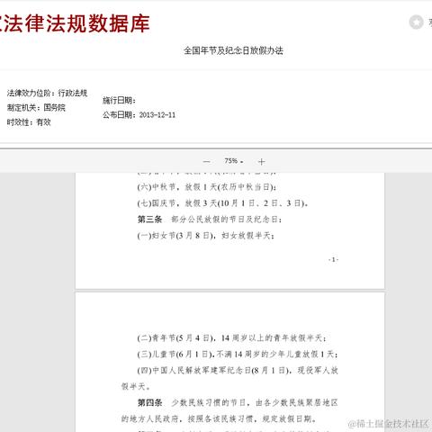
Task: Click page number -1- in document
Action: pos(333,259)
